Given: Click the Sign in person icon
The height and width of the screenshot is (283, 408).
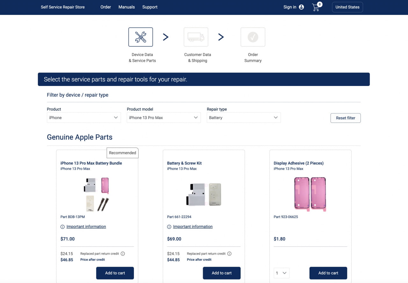Looking at the screenshot, I should 301,7.
